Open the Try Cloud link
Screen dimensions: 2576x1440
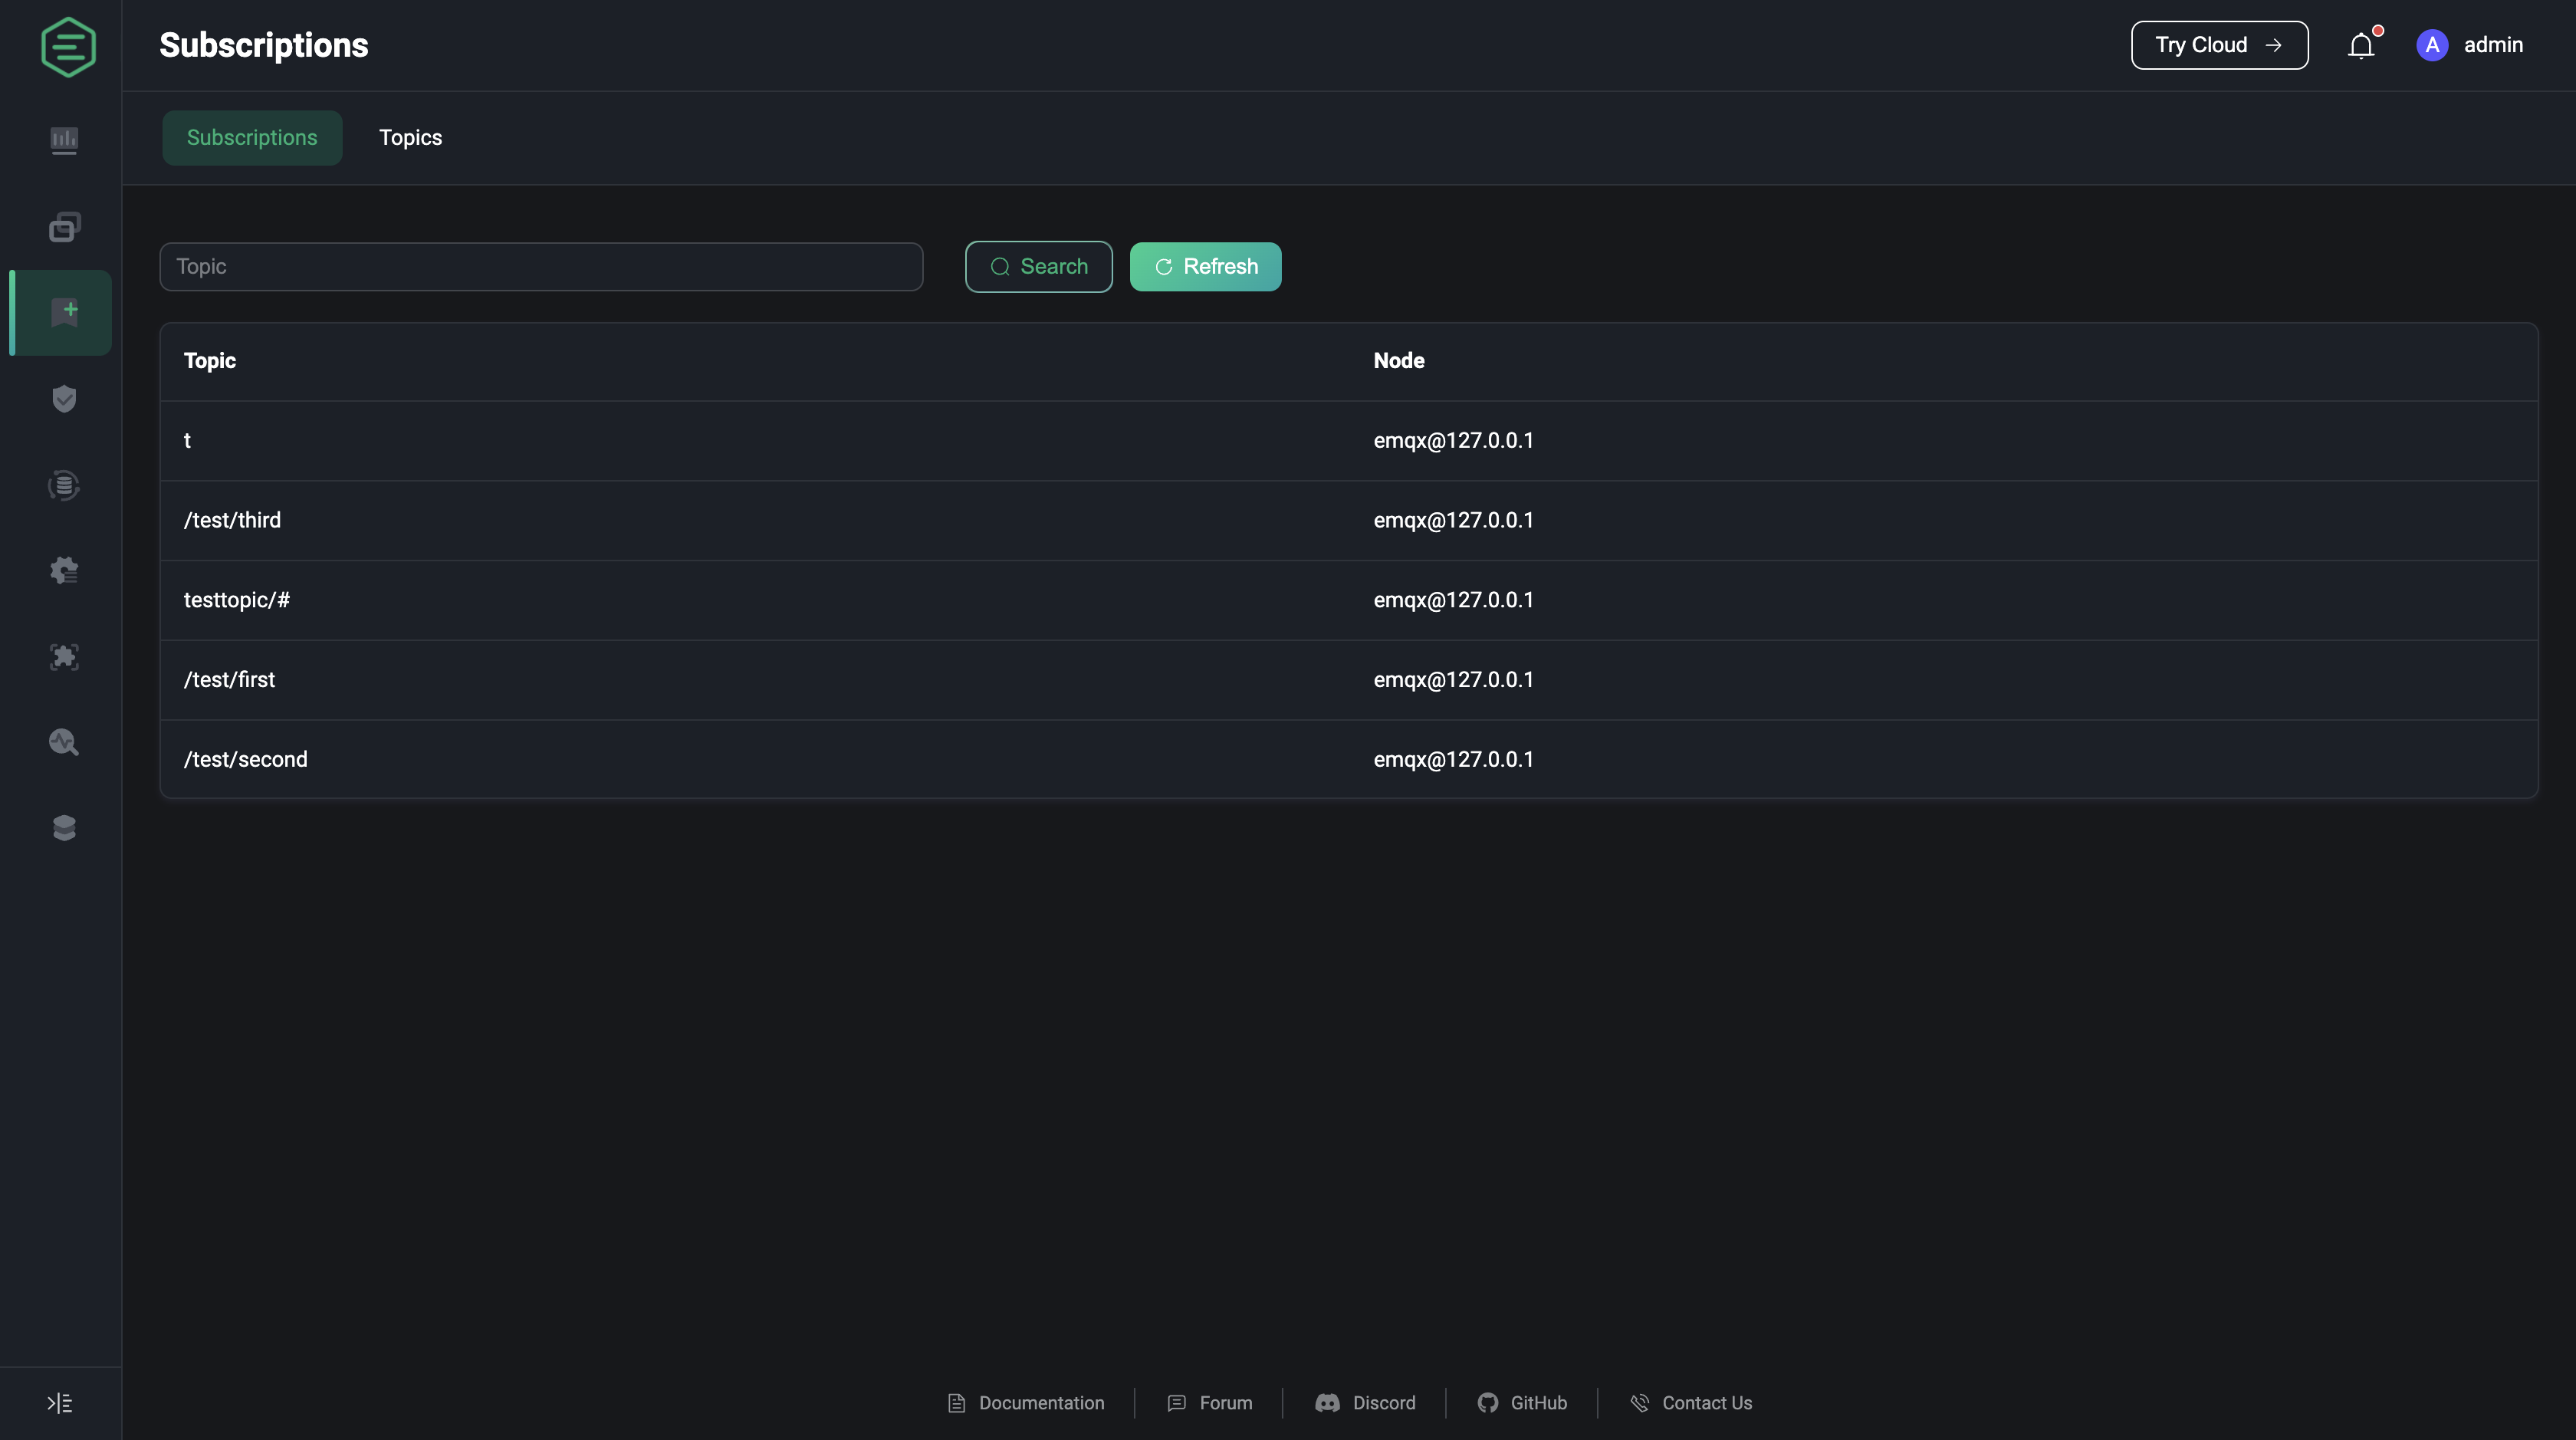(x=2218, y=45)
